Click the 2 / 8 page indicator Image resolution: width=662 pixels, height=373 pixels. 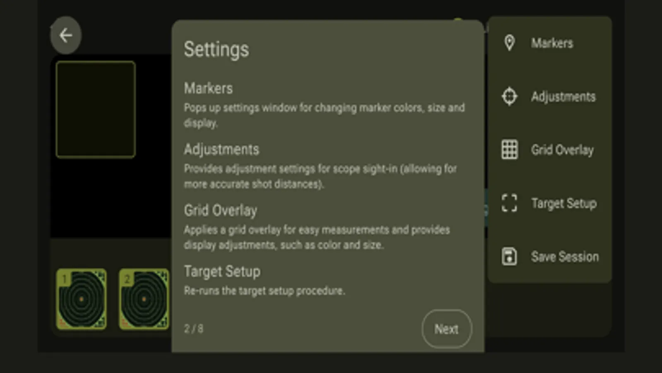pyautogui.click(x=193, y=329)
